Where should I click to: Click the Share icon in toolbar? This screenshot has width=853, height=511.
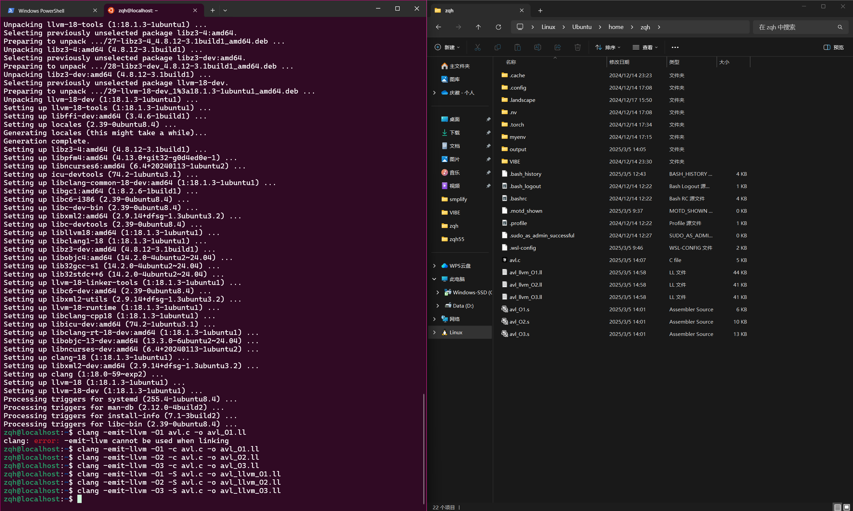(x=558, y=47)
